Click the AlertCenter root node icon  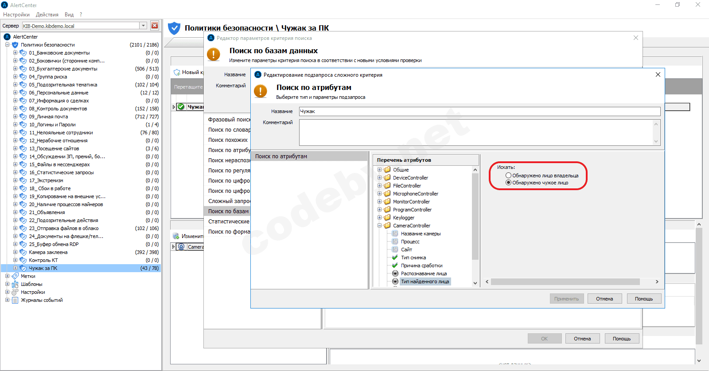(7, 37)
